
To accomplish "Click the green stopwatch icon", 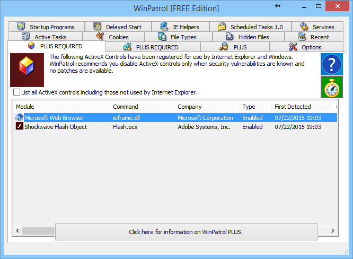I will (x=332, y=87).
